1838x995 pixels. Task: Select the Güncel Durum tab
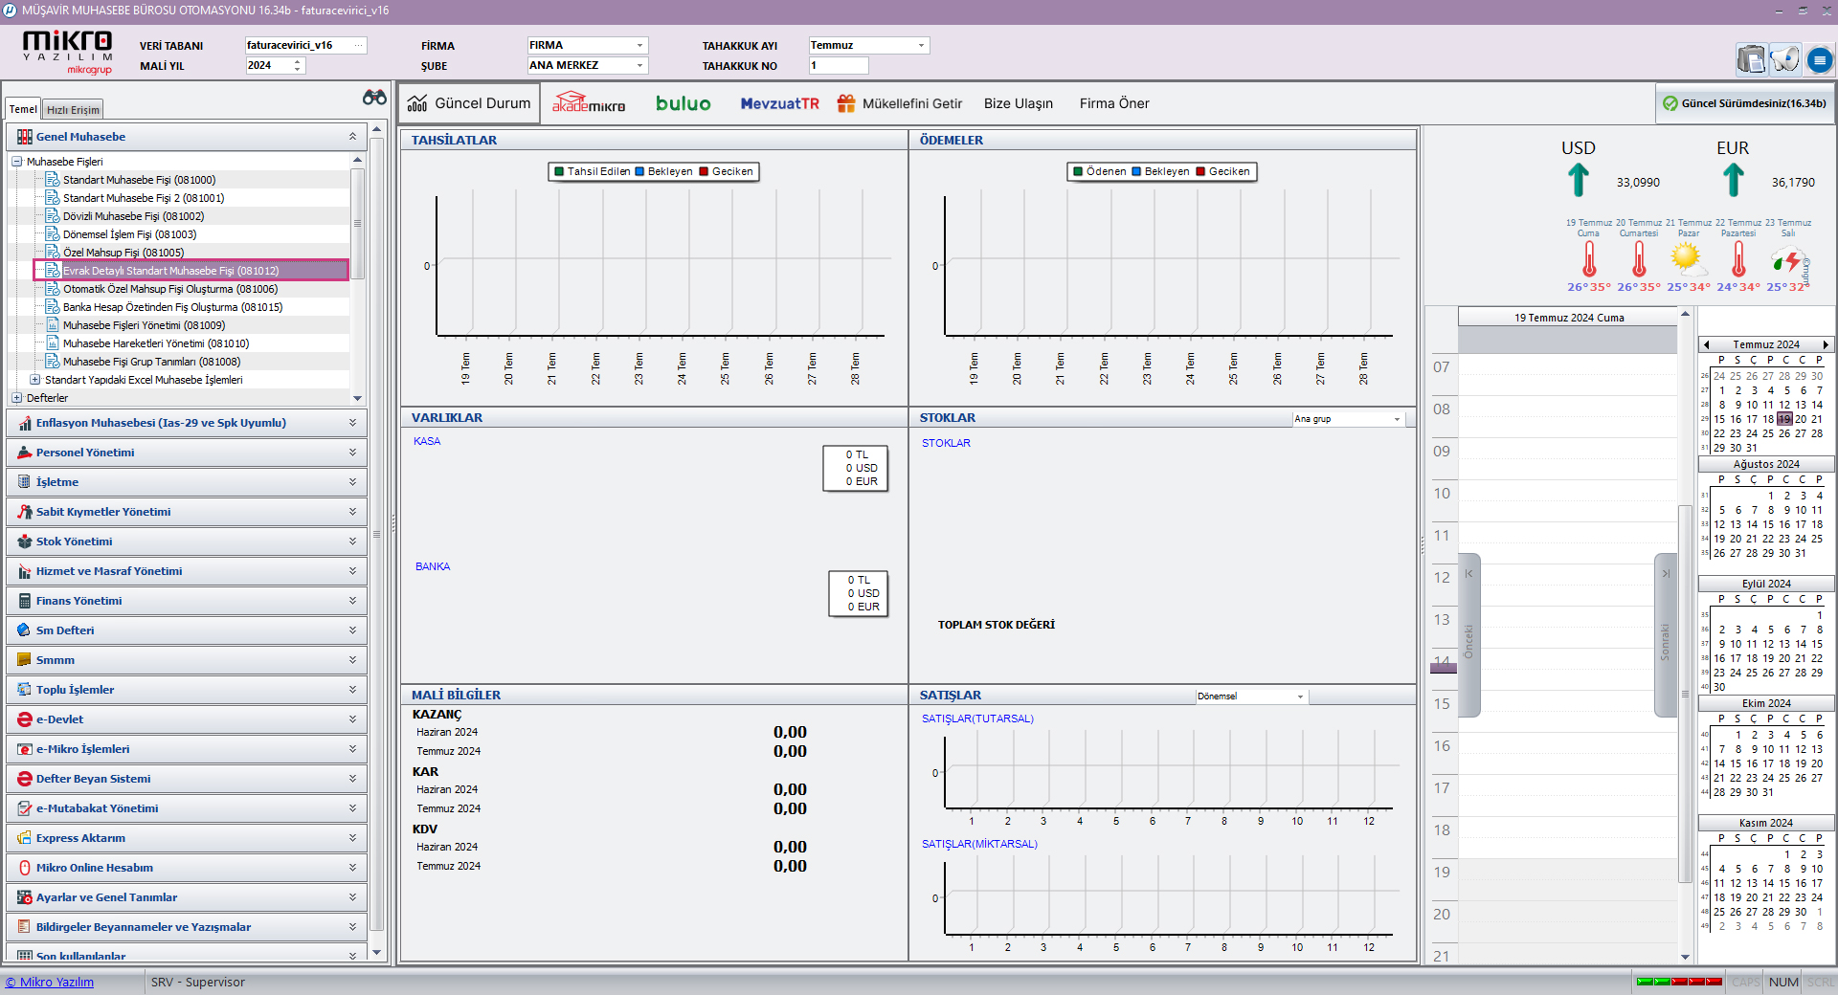pyautogui.click(x=470, y=103)
